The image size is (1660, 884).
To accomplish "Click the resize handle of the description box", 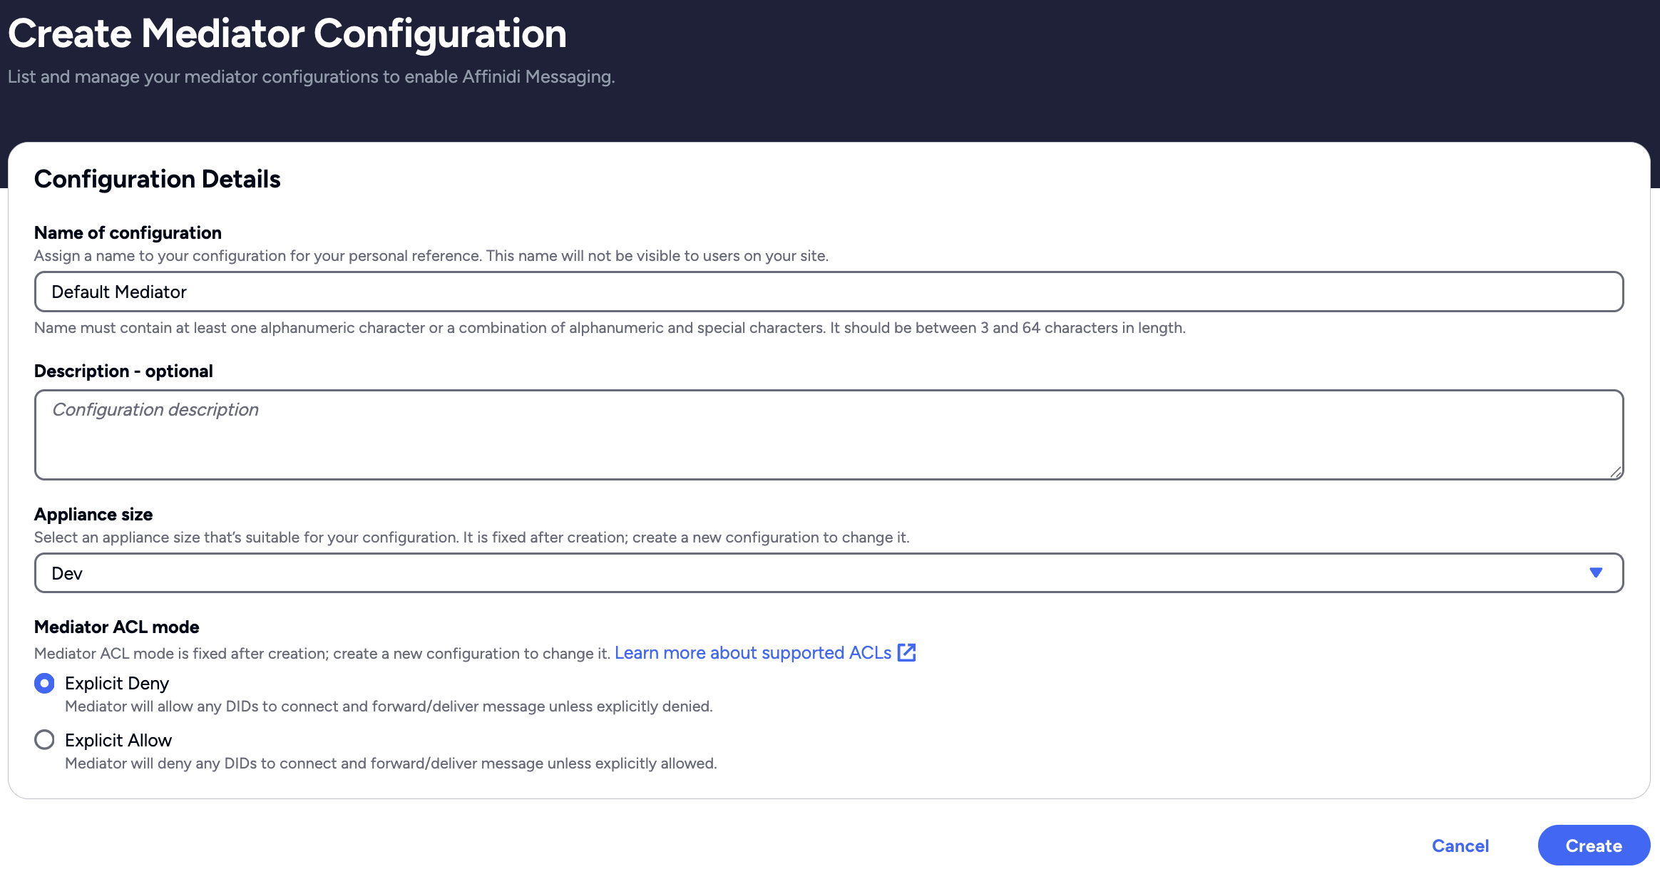I will pyautogui.click(x=1617, y=471).
